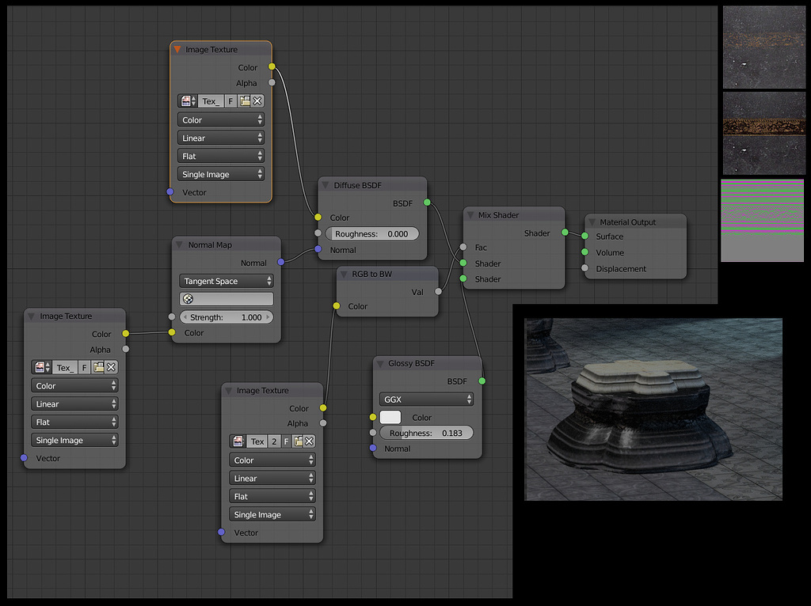Open Linear interpolation dropdown in selected Image Texture node

[221, 138]
